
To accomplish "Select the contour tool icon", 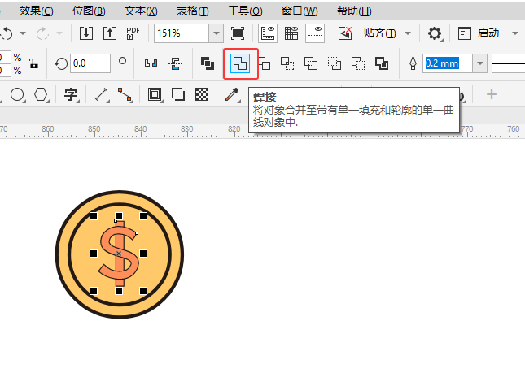I will [x=155, y=94].
